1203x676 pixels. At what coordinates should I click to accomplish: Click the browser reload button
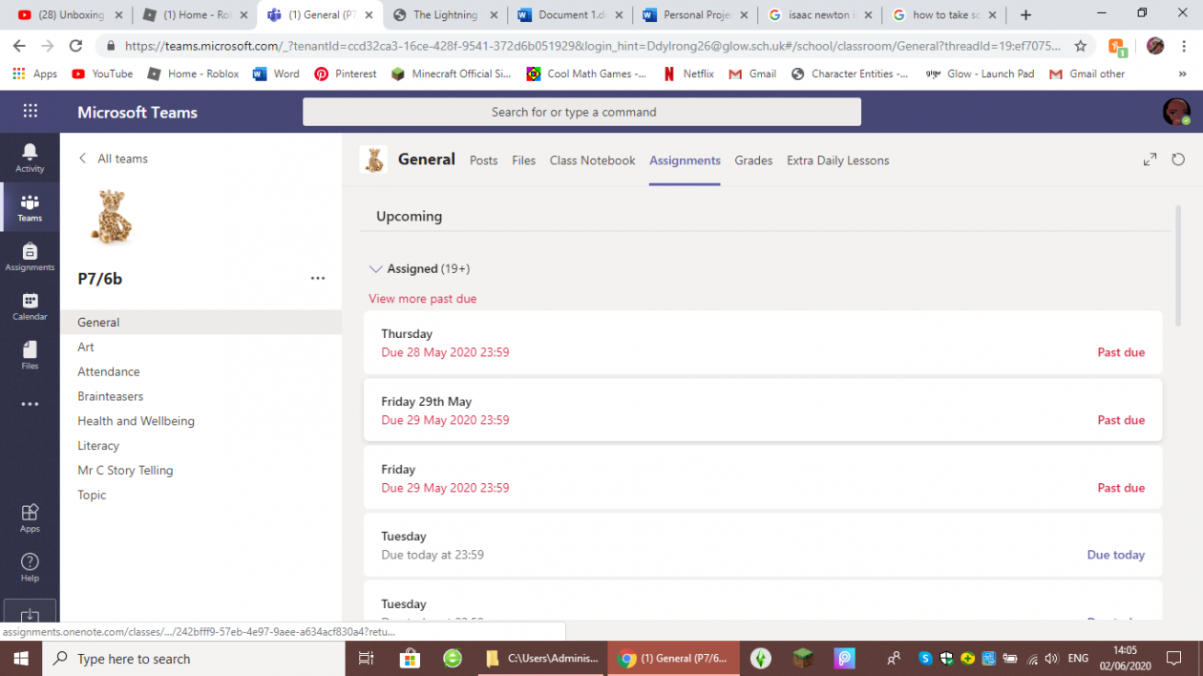coord(76,45)
